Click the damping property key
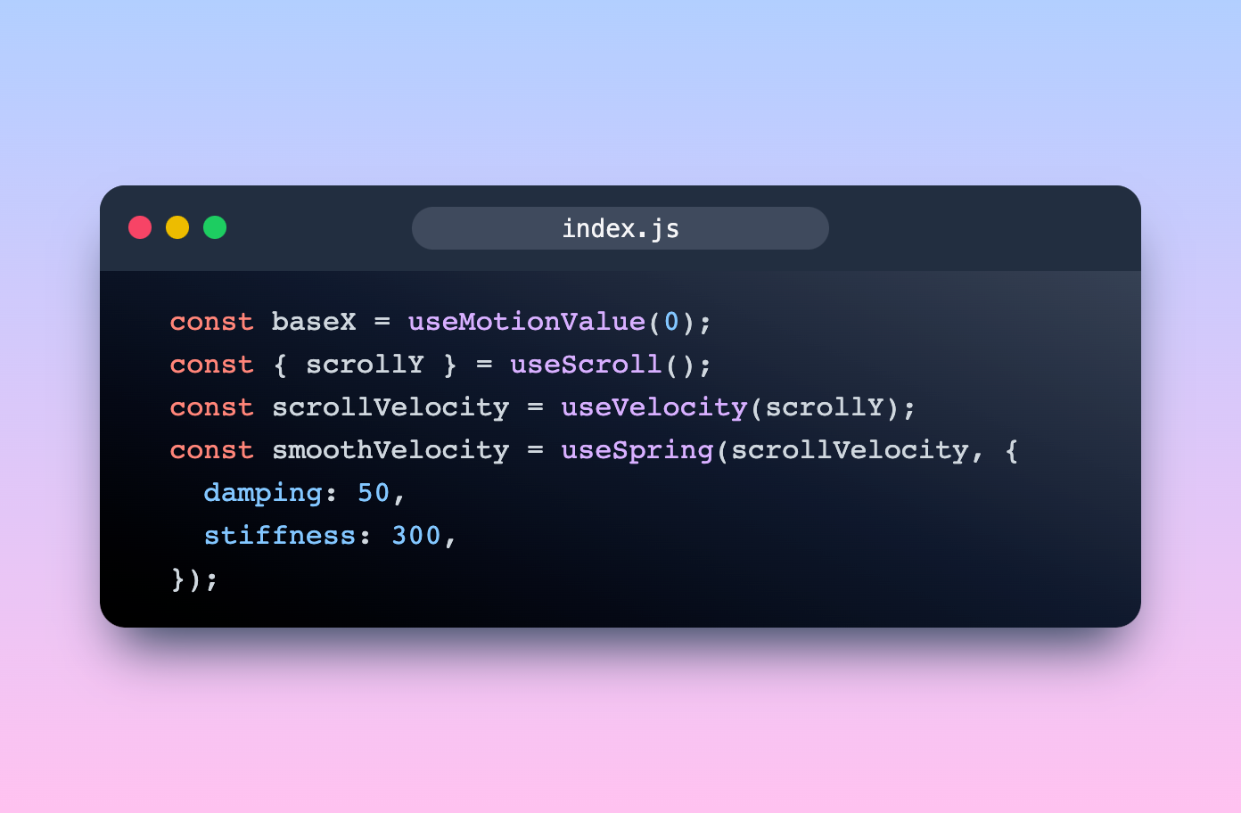This screenshot has height=813, width=1241. point(263,493)
